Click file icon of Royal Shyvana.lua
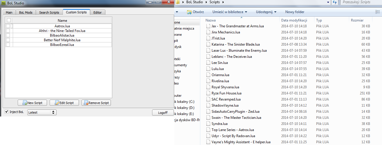Screen dimensions: 382x147 [x=208, y=87]
